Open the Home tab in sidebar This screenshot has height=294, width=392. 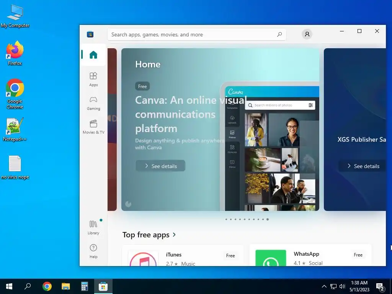click(93, 55)
